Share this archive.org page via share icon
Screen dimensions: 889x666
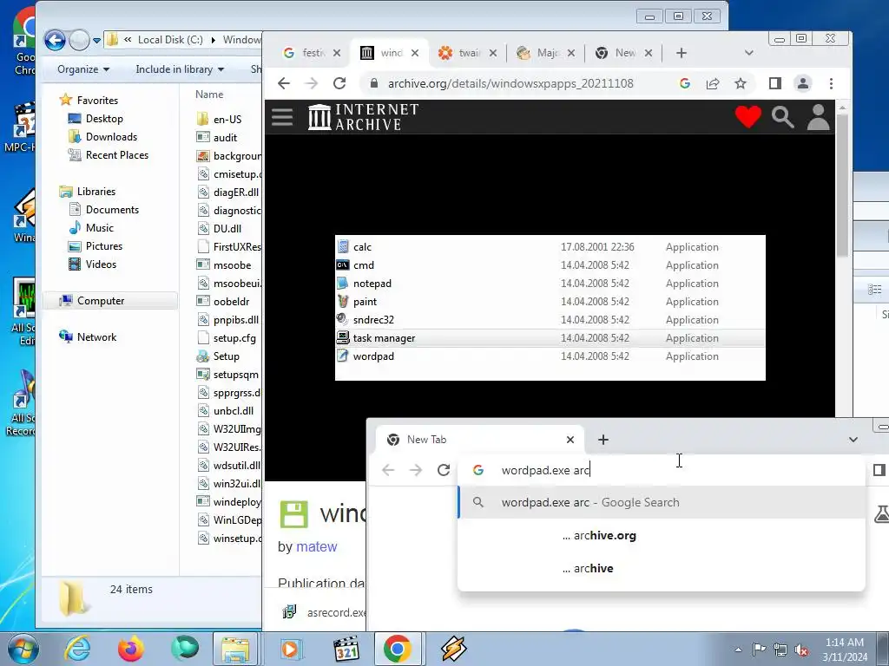pyautogui.click(x=713, y=84)
